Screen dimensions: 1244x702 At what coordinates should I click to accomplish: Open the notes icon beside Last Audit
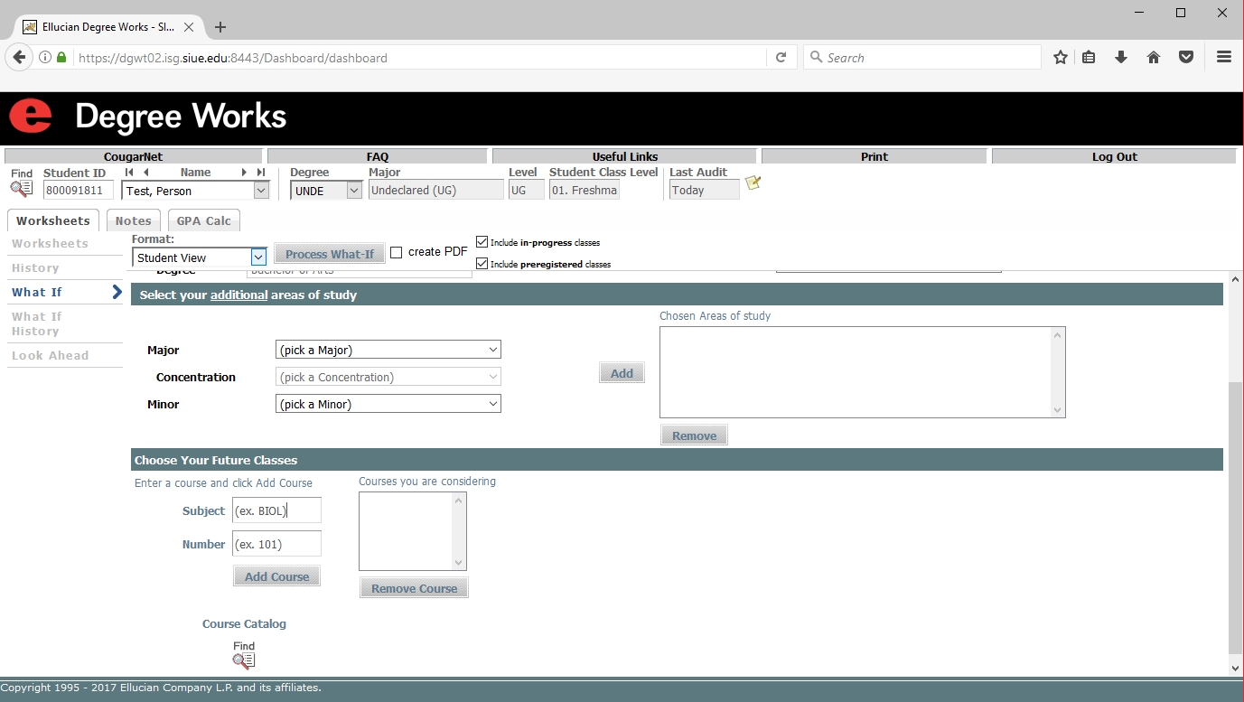point(753,183)
